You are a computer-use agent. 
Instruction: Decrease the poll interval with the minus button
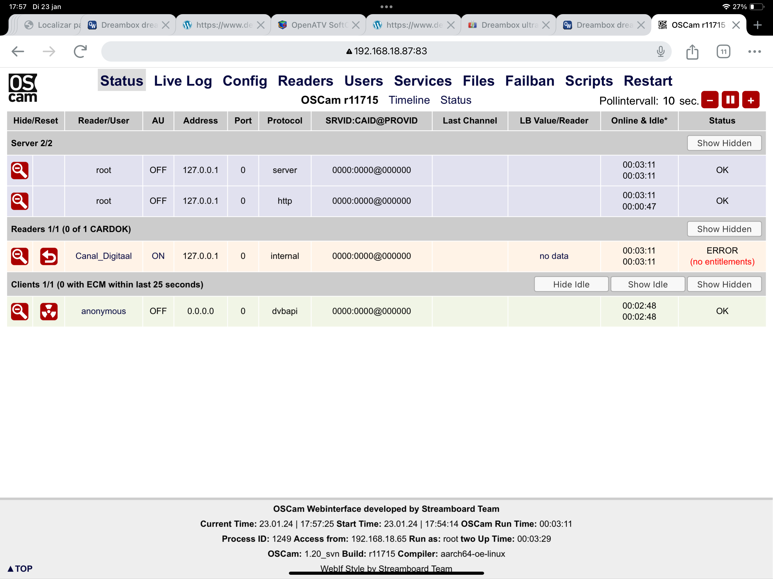tap(710, 100)
